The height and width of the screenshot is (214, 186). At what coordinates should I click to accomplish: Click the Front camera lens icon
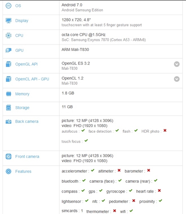coord(9,157)
